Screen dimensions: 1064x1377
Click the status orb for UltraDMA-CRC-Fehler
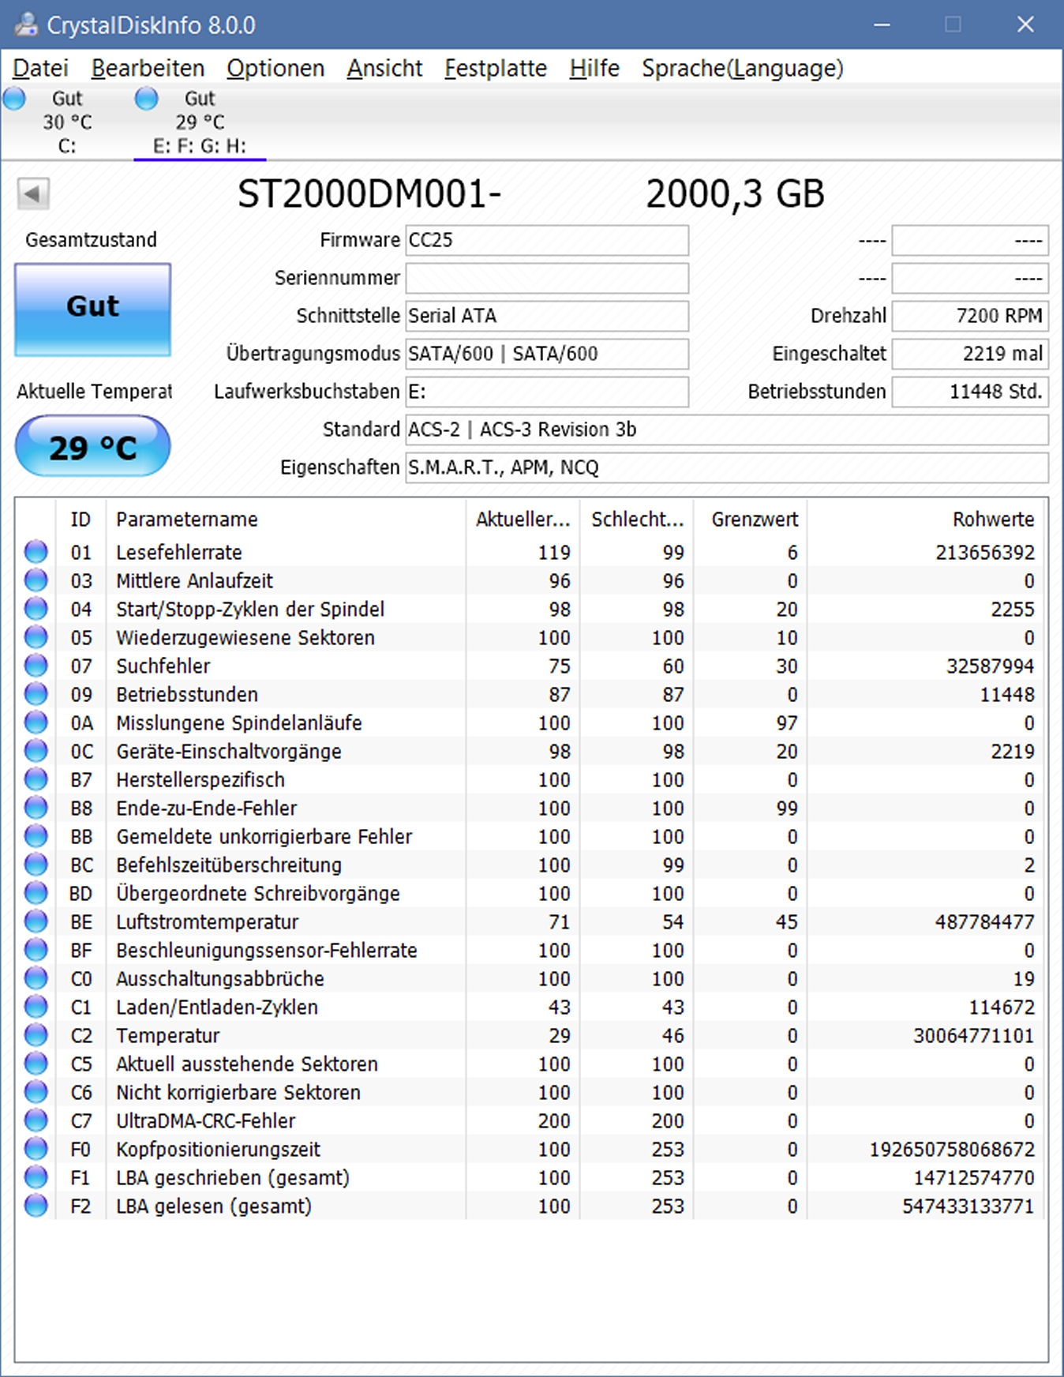[x=36, y=1120]
